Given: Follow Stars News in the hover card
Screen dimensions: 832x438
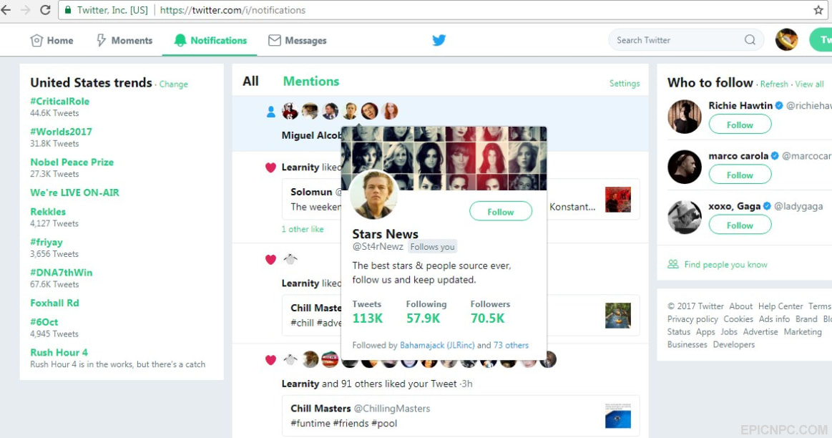Looking at the screenshot, I should (500, 211).
